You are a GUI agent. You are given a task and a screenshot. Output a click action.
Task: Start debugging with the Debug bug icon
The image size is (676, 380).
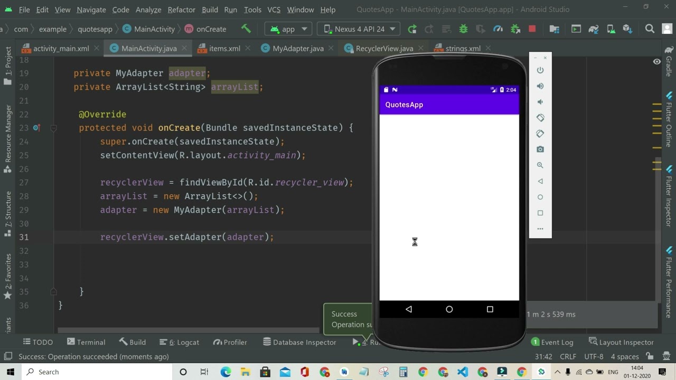[x=463, y=29]
